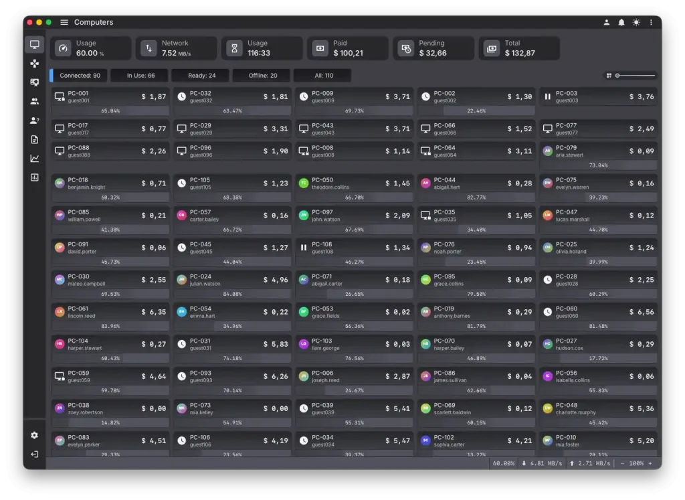Select the Connected: 90 filter tab
The width and height of the screenshot is (685, 500).
point(80,76)
